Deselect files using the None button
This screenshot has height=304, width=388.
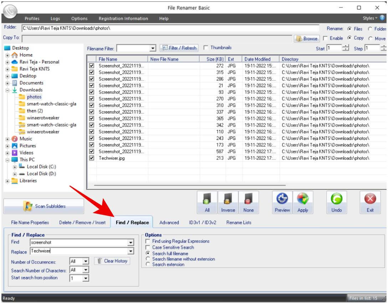pyautogui.click(x=249, y=202)
